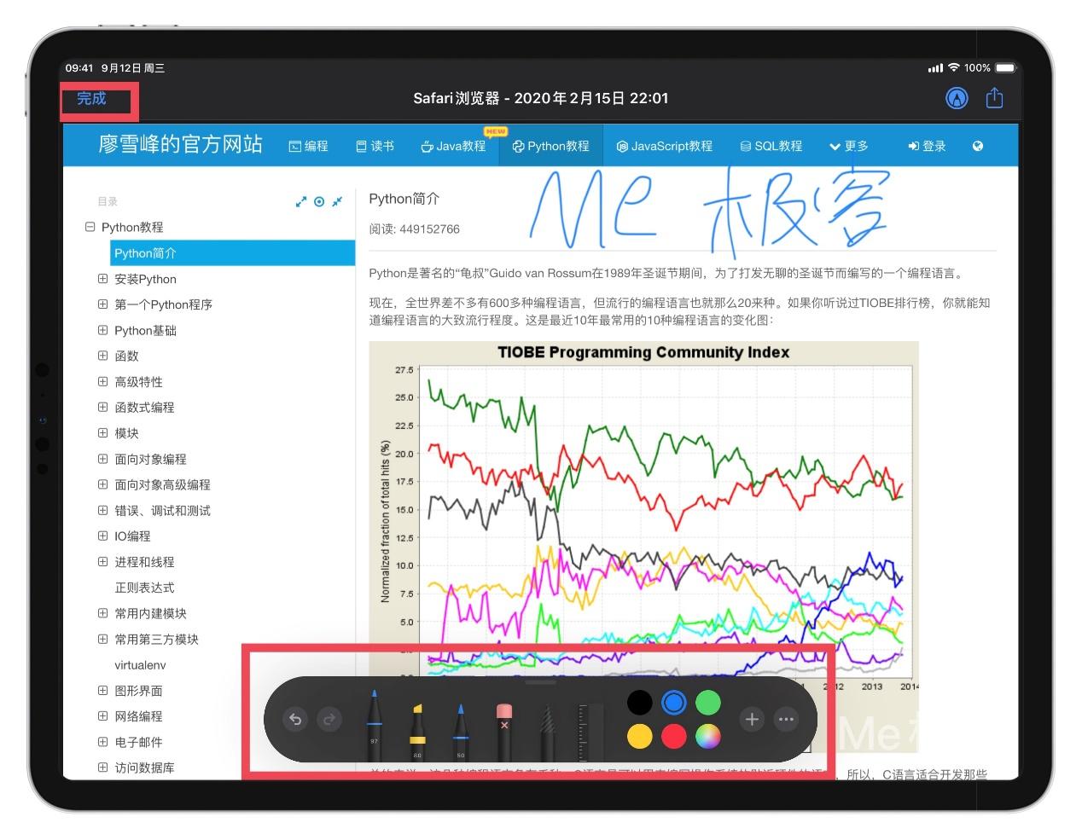The image size is (1082, 840).
Task: Redo the drawing stroke
Action: [x=329, y=720]
